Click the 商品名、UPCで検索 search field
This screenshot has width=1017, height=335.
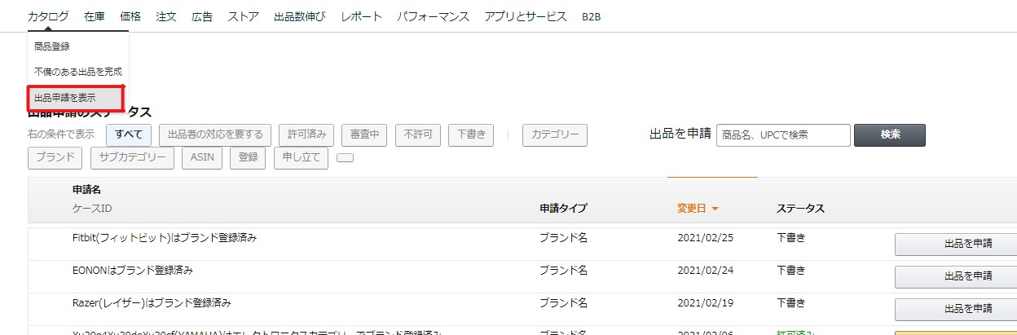(782, 134)
